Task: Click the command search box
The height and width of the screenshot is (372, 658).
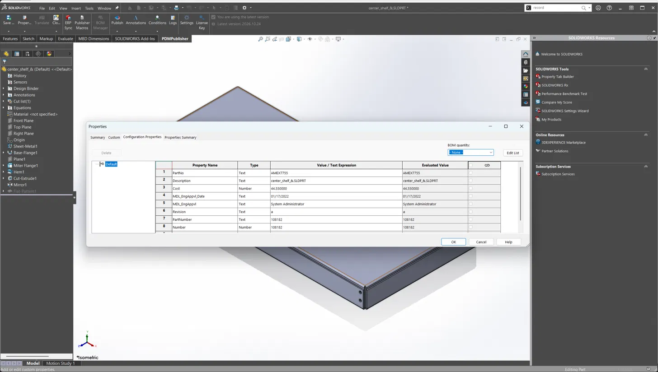Action: tap(558, 8)
